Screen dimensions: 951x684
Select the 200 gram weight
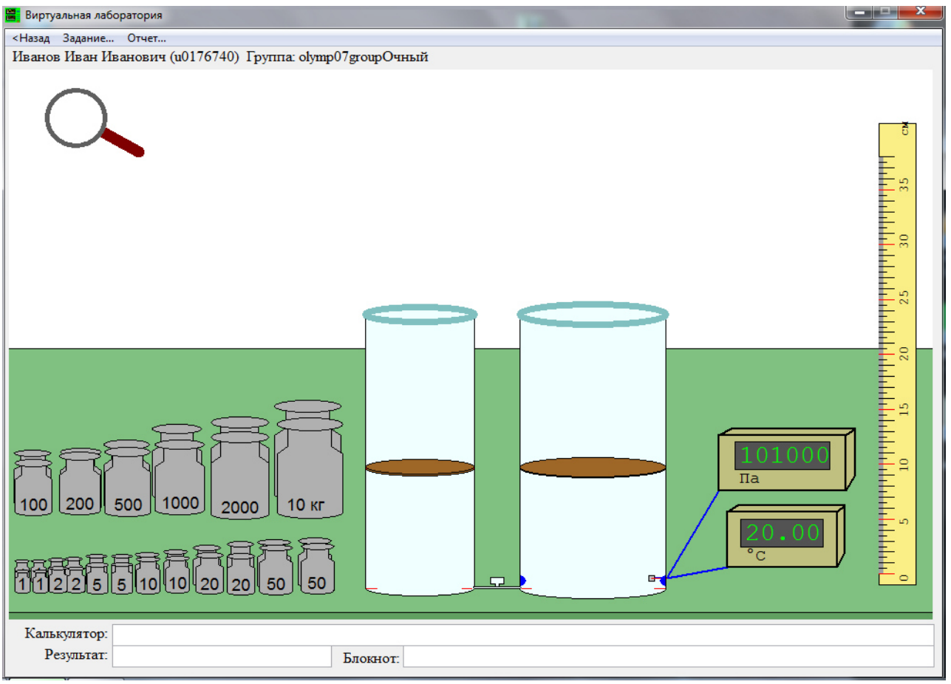pyautogui.click(x=80, y=482)
